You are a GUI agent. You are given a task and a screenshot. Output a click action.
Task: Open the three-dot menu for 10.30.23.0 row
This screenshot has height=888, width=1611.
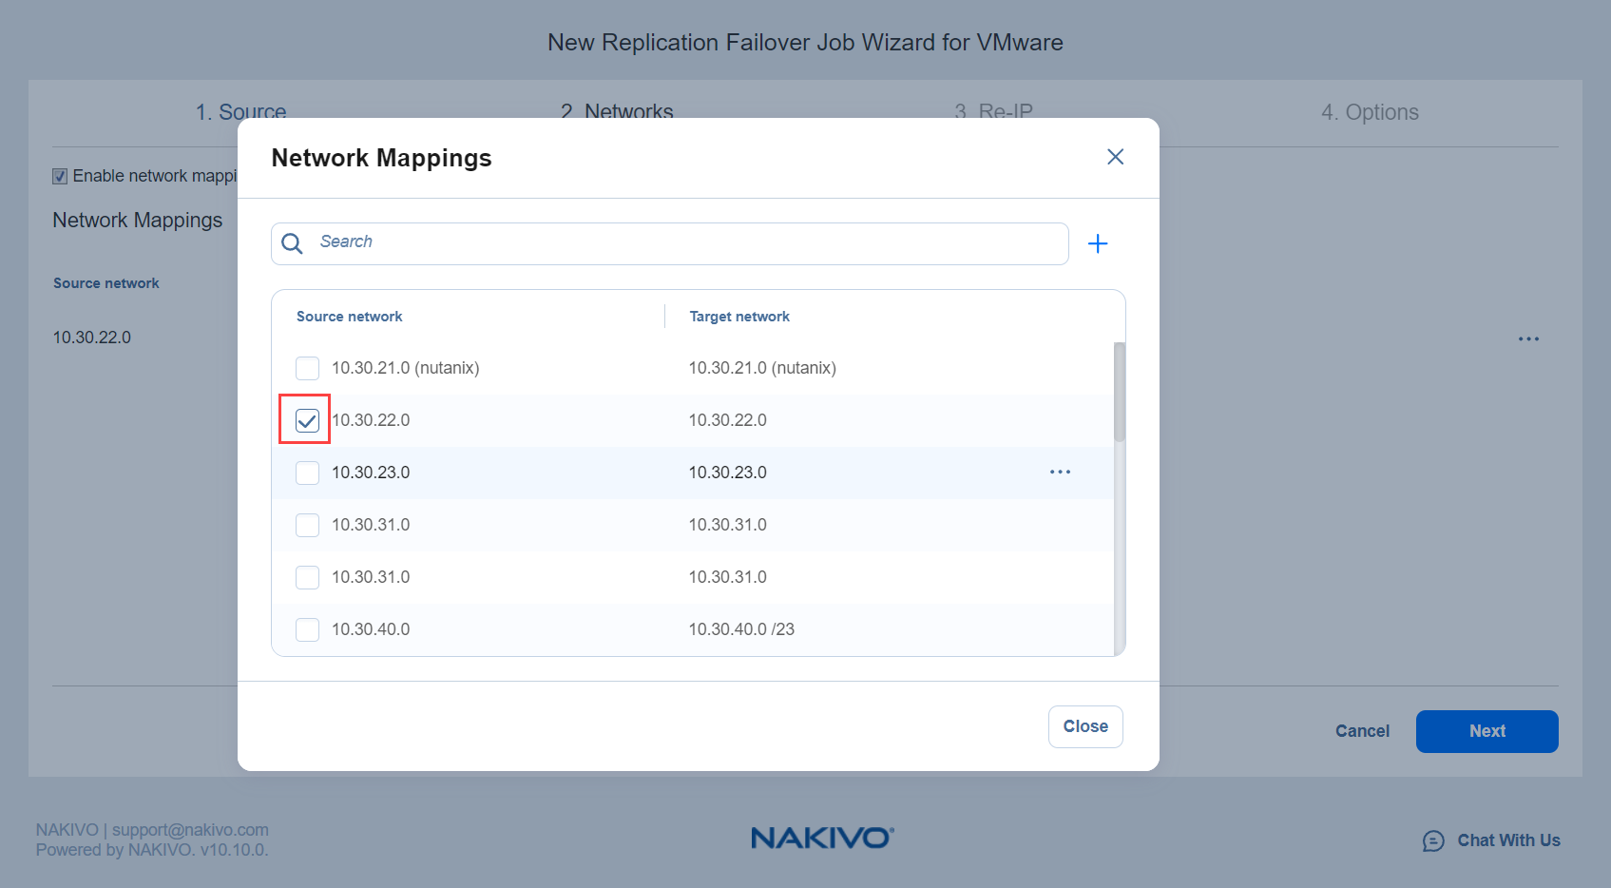coord(1060,473)
